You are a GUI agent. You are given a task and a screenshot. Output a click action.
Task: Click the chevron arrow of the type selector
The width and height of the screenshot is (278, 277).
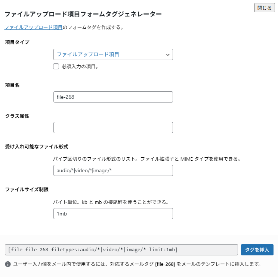[x=168, y=54]
